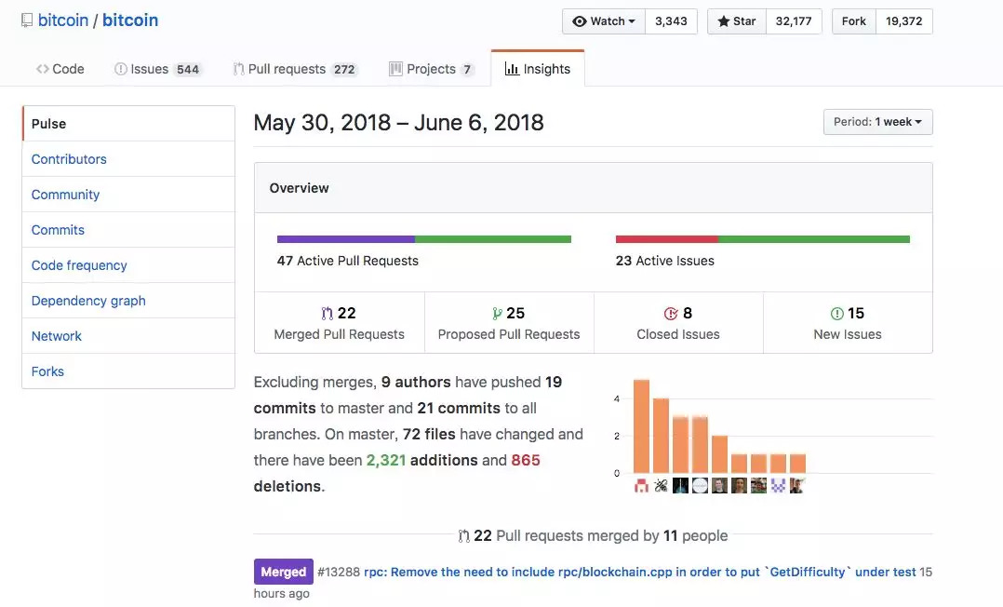Click the purple merged pull requests bar
Screen dimensions: 1003x607
click(x=345, y=239)
